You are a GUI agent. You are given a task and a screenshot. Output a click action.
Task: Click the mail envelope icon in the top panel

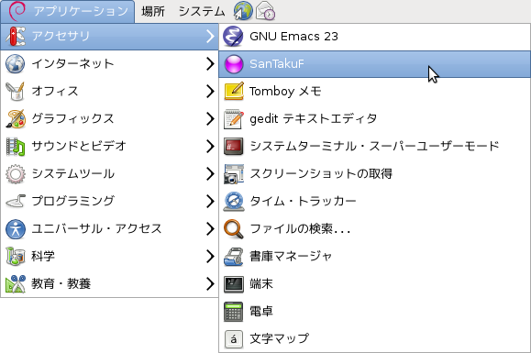(x=265, y=11)
